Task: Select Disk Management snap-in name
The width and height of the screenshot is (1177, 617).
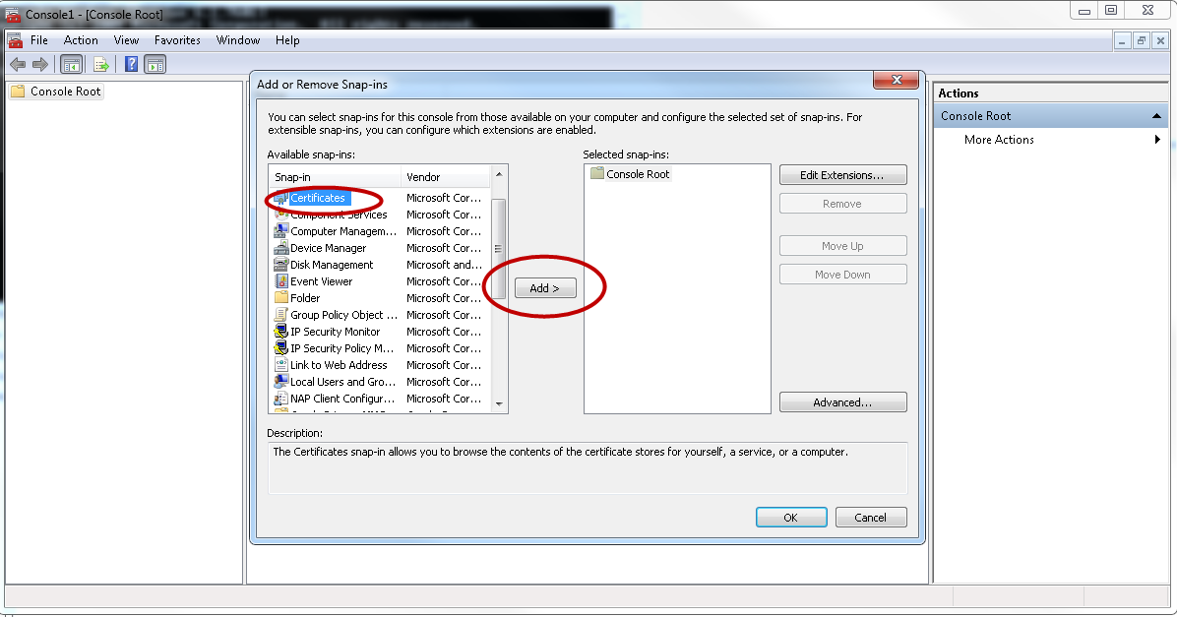Action: click(332, 265)
